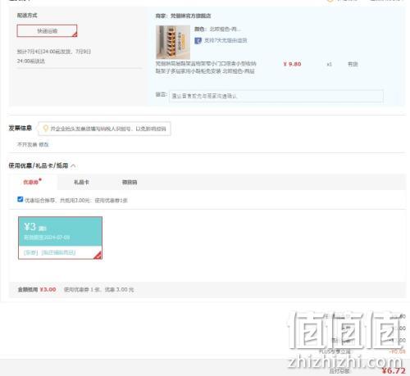Select the ¥3 teal coupon card

click(60, 238)
